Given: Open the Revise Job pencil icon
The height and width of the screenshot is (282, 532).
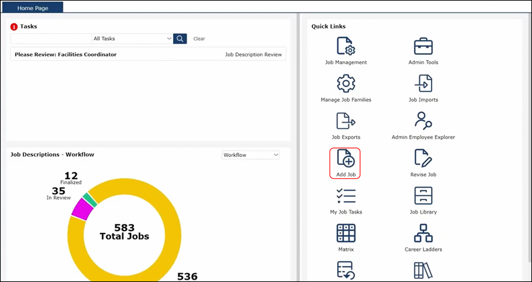Looking at the screenshot, I should 423,159.
